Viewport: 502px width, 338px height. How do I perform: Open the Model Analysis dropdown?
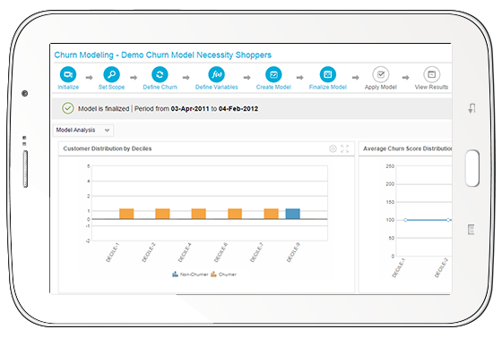[82, 130]
